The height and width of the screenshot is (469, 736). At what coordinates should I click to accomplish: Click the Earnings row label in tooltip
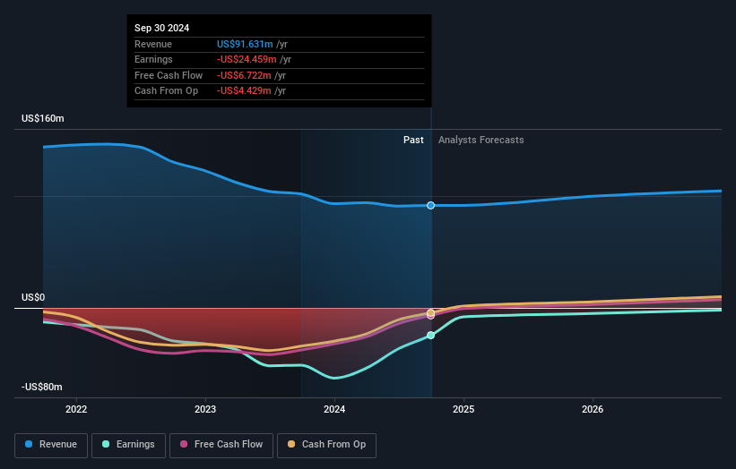[153, 59]
